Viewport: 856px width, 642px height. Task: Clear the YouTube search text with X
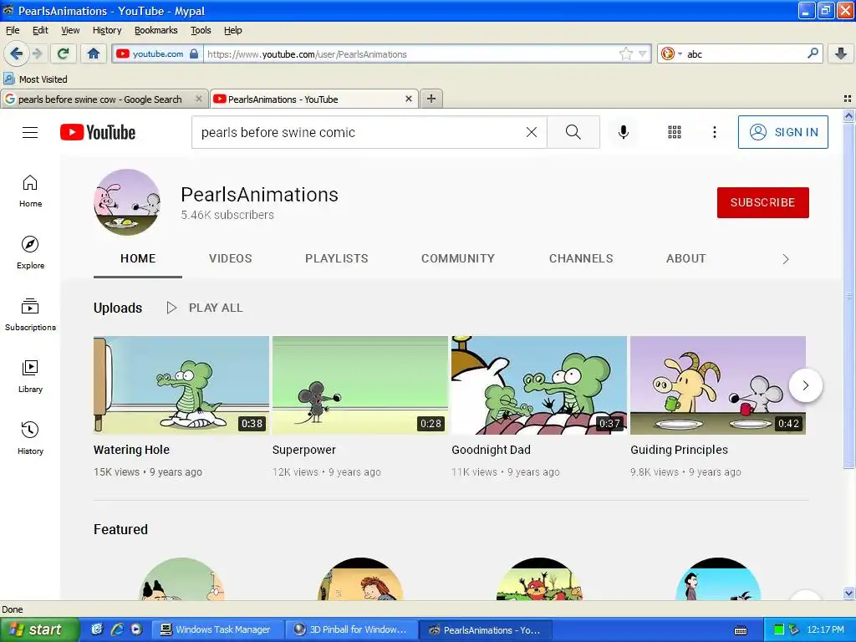pyautogui.click(x=531, y=132)
